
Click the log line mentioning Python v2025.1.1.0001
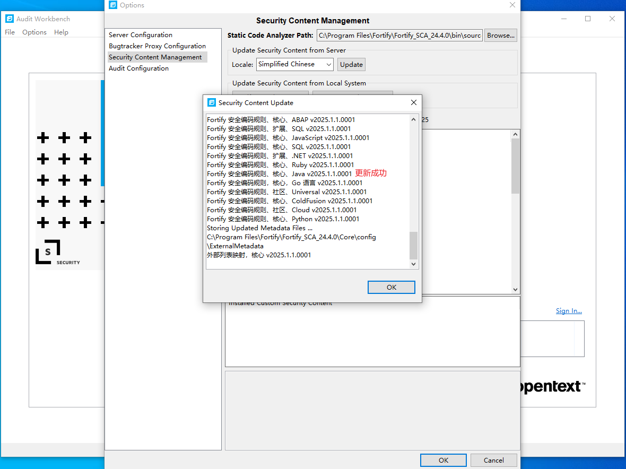point(283,219)
